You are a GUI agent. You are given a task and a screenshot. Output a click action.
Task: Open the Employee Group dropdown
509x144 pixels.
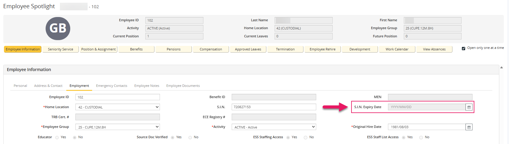point(118,127)
